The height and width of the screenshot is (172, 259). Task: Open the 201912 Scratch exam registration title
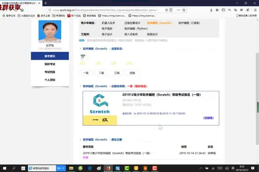[x=161, y=95]
